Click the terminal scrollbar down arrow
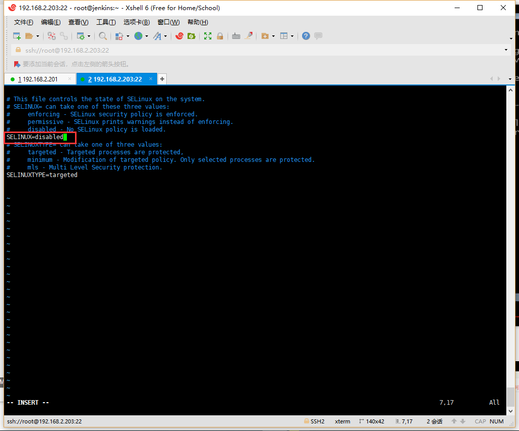Image resolution: width=519 pixels, height=431 pixels. tap(511, 411)
